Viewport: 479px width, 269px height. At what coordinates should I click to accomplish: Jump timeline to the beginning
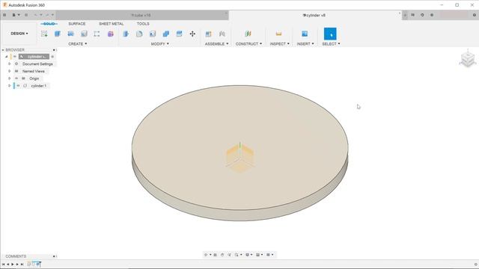click(3, 265)
